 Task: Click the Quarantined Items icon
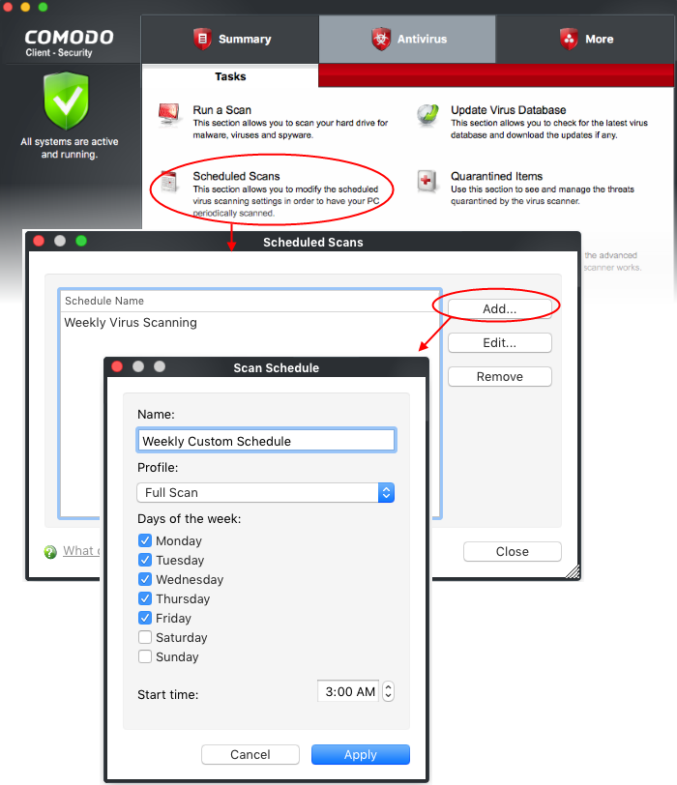(427, 181)
